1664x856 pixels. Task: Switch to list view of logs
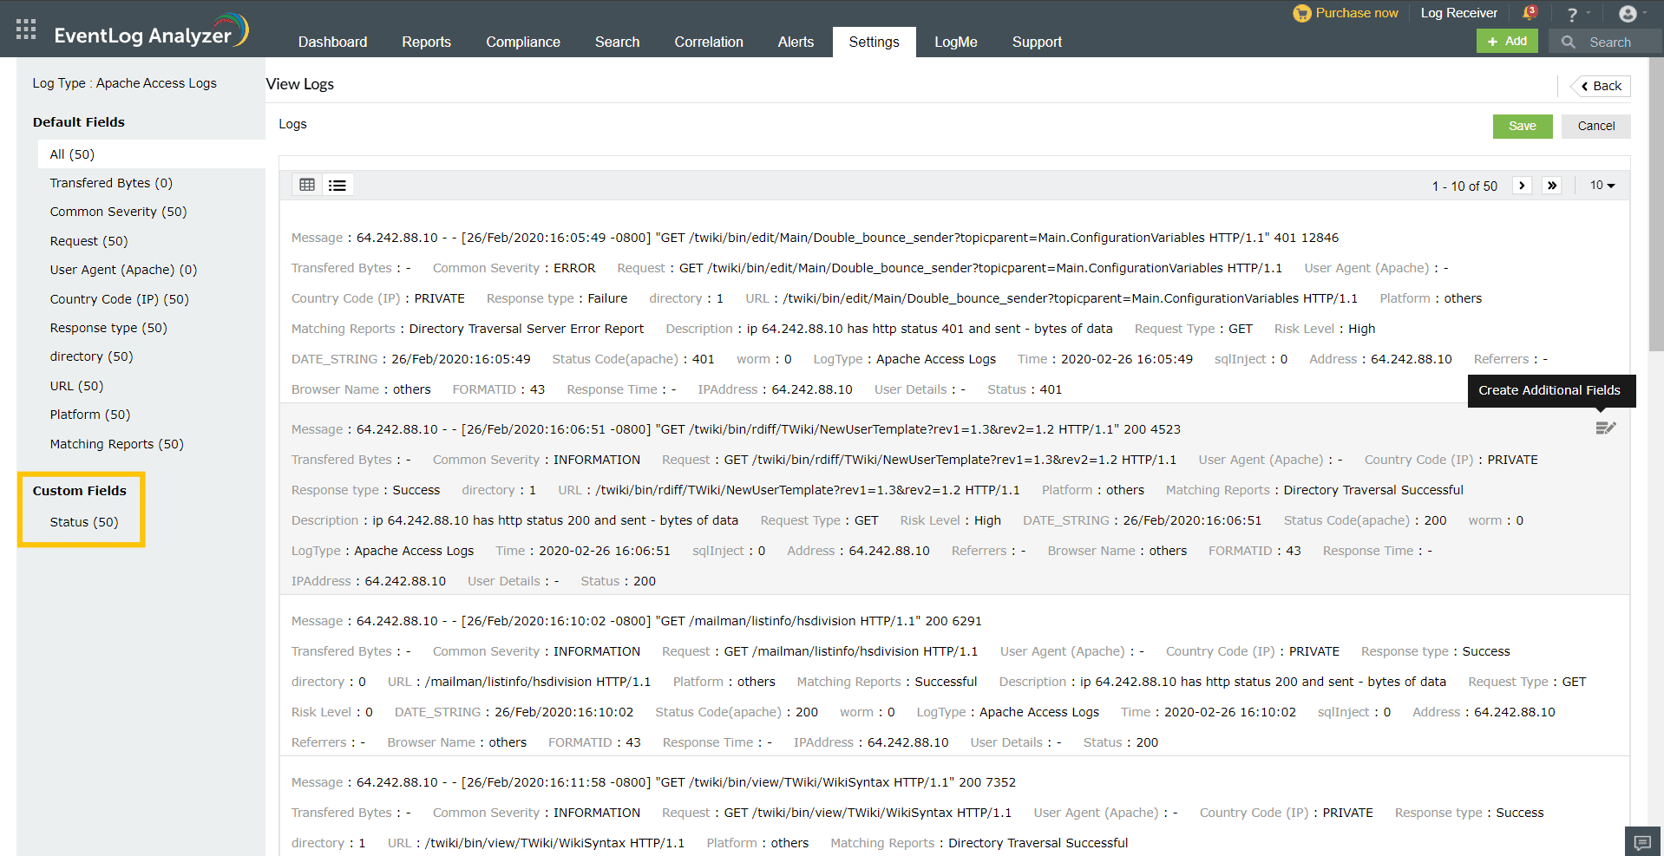point(337,185)
